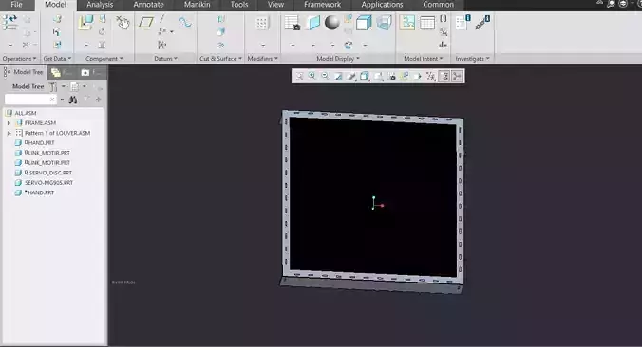The image size is (642, 347).
Task: Toggle the last button in graphics toolbar
Action: [457, 76]
